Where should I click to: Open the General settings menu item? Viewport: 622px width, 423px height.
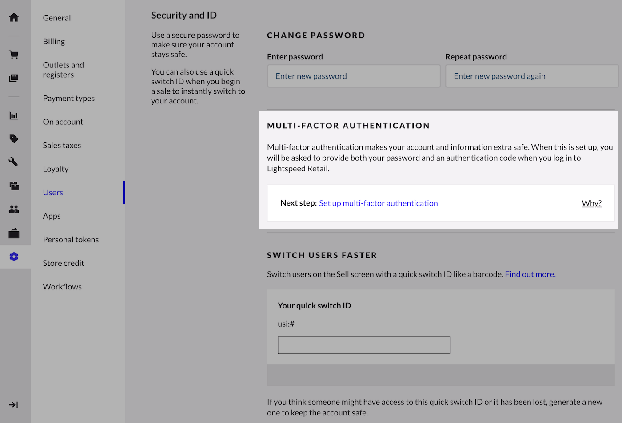[x=57, y=18]
